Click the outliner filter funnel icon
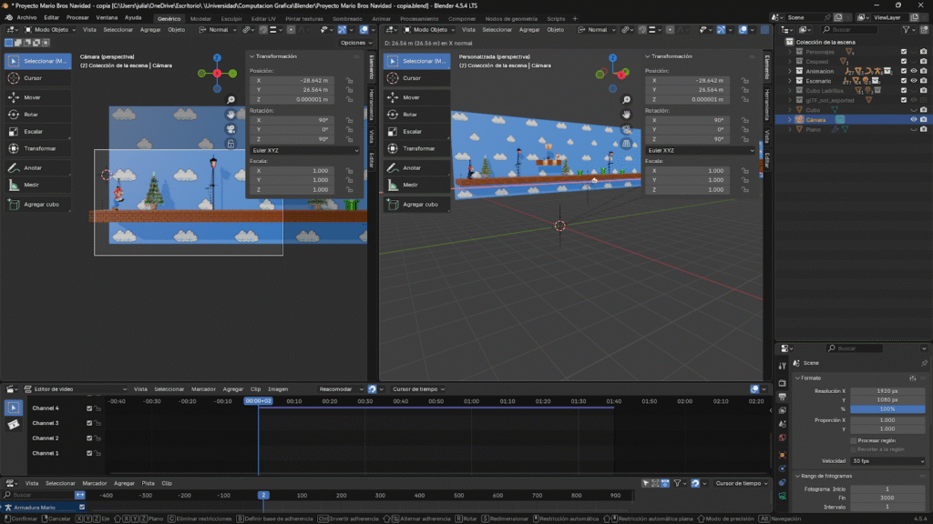The image size is (933, 524). (907, 29)
